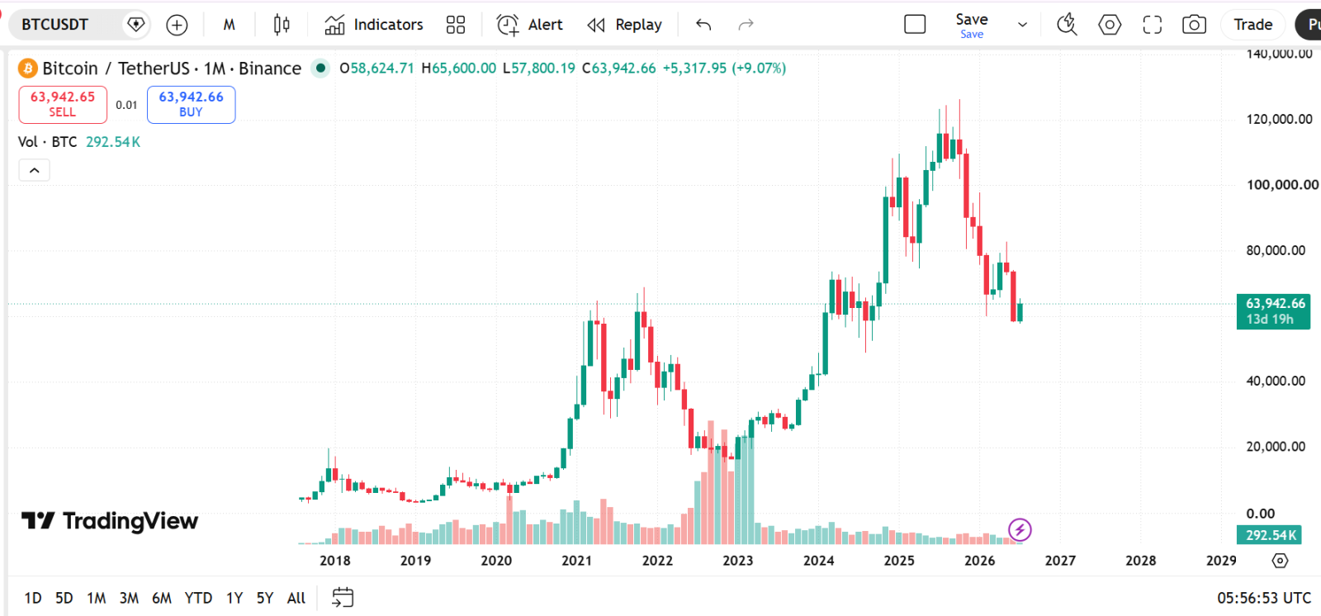This screenshot has height=616, width=1321.
Task: Click the purple lightning event marker
Action: (x=1020, y=529)
